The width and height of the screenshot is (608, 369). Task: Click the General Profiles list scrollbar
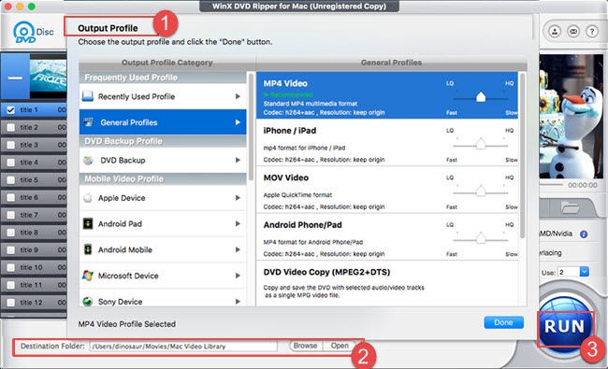tap(523, 155)
